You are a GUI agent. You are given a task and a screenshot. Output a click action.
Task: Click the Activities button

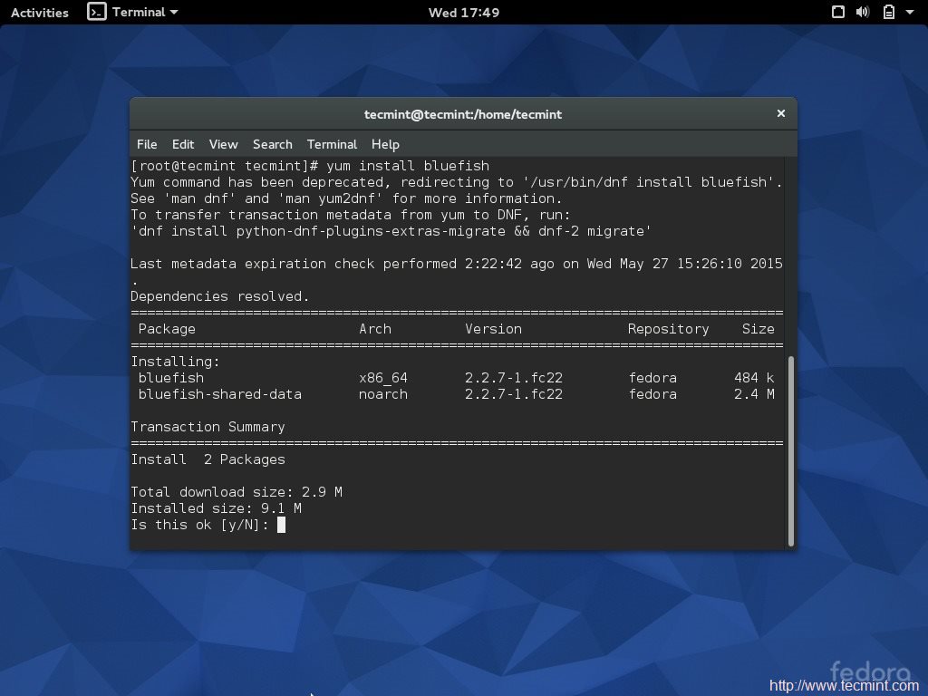click(39, 12)
